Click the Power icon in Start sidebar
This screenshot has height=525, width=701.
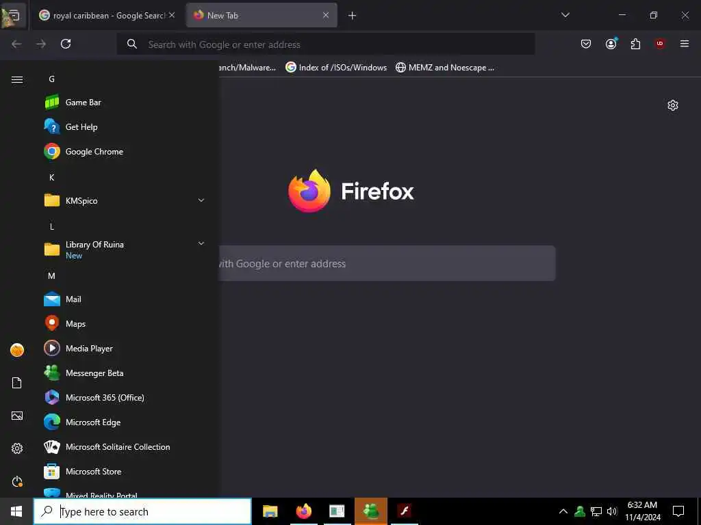(x=17, y=481)
